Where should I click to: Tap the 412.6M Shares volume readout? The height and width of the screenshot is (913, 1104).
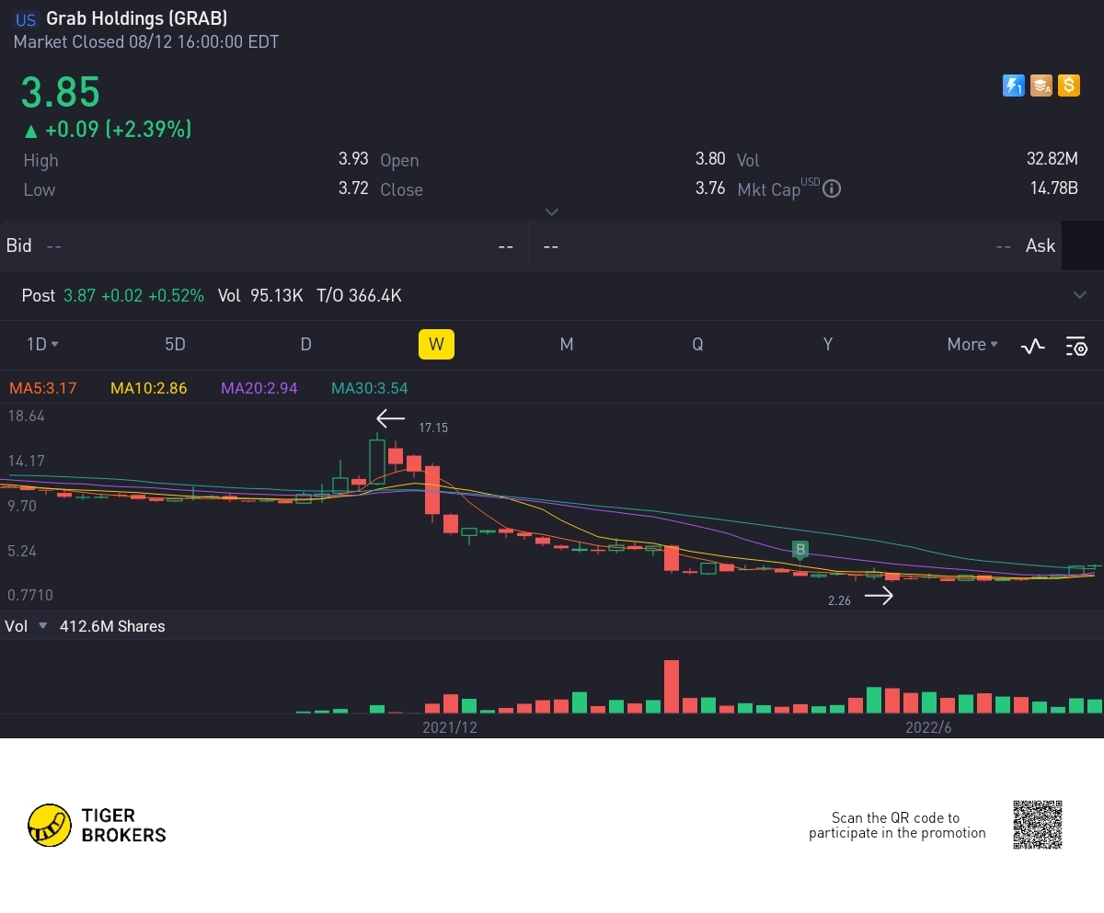click(x=112, y=626)
